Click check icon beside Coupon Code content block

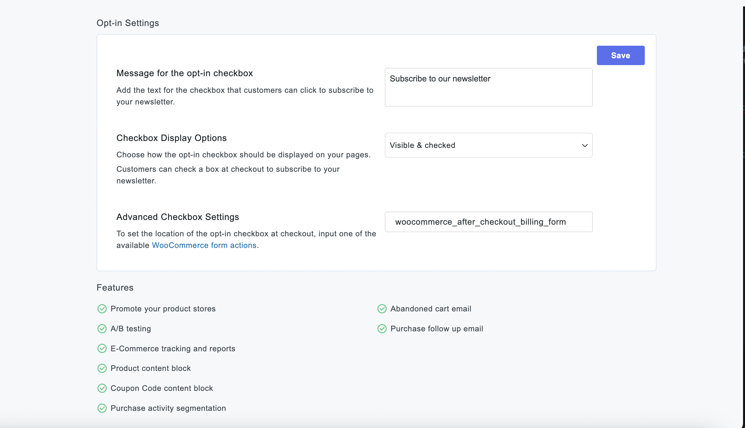click(x=102, y=388)
